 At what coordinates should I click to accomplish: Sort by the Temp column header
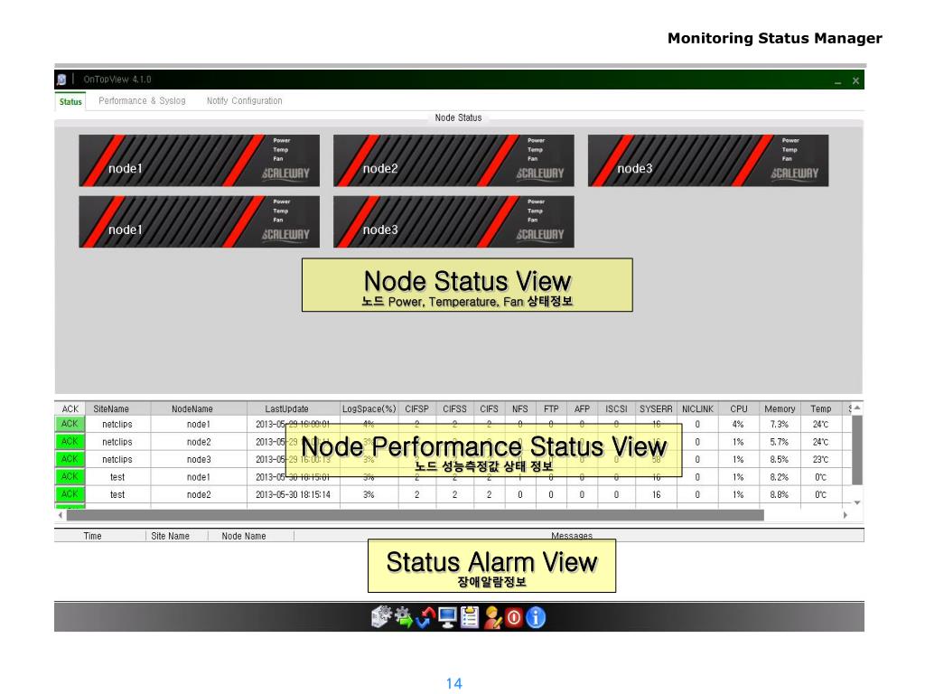[x=820, y=408]
